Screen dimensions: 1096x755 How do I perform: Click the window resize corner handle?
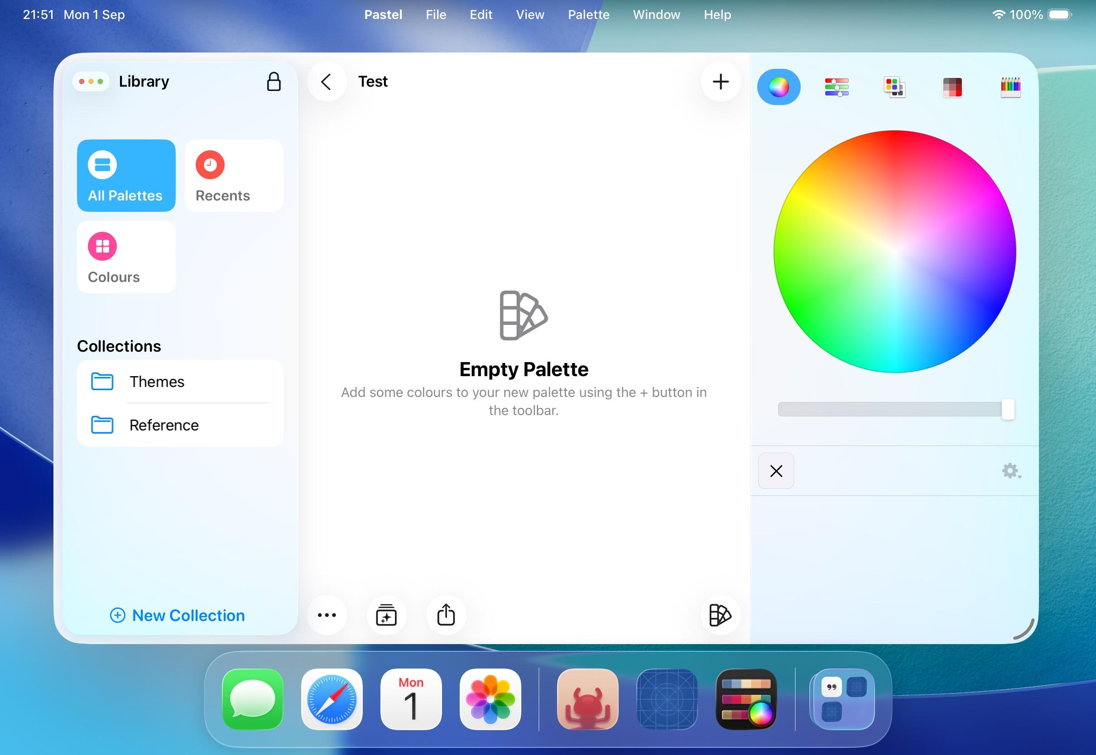(x=1024, y=629)
